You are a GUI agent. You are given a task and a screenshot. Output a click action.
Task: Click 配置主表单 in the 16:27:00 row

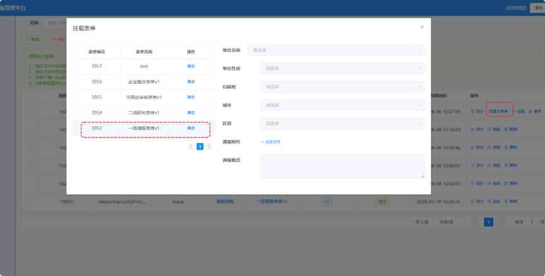point(498,112)
